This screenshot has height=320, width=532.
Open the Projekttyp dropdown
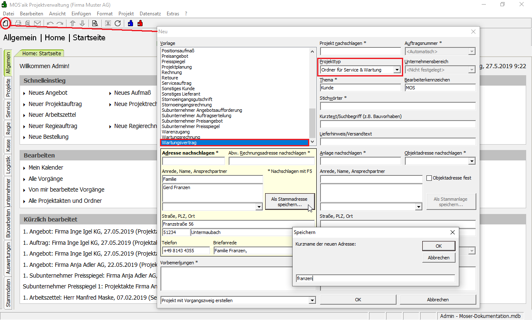397,70
